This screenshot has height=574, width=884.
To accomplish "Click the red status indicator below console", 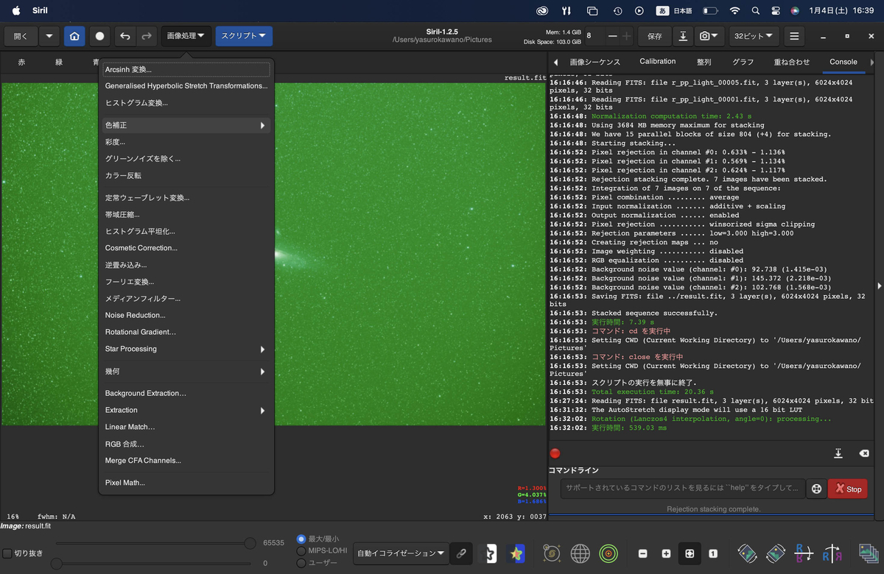I will pos(555,453).
